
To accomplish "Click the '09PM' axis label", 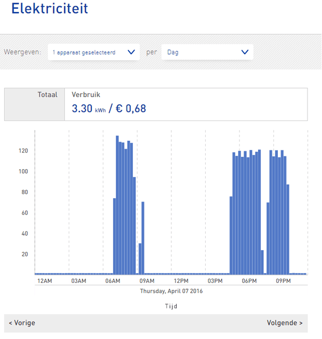I will tap(283, 281).
